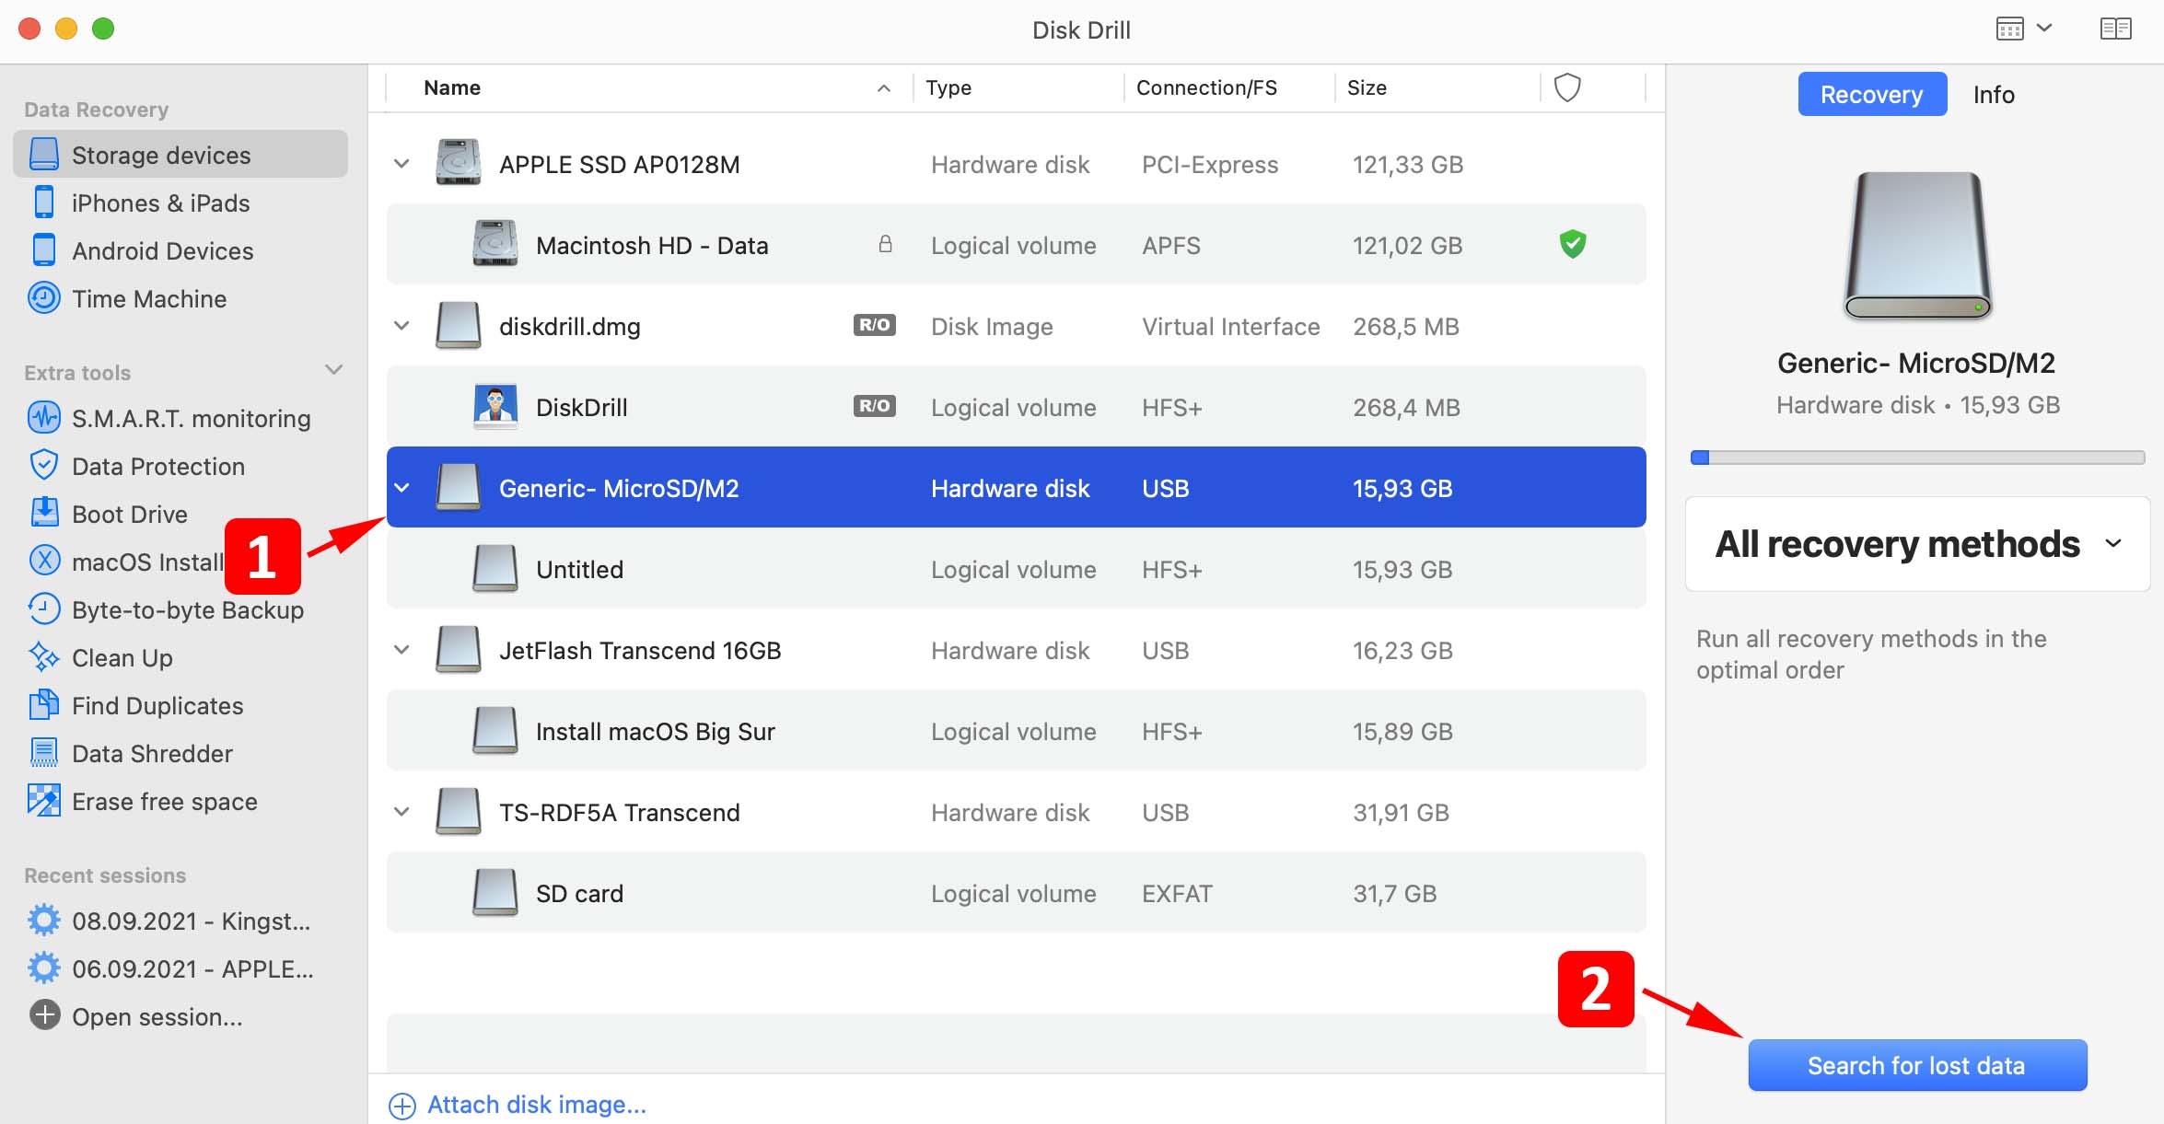Click the lock icon on Macintosh HD - Data

885,244
